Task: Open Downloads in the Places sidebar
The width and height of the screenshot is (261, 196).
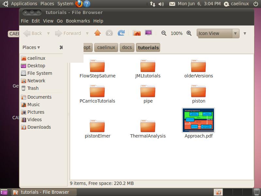Action: coord(39,127)
